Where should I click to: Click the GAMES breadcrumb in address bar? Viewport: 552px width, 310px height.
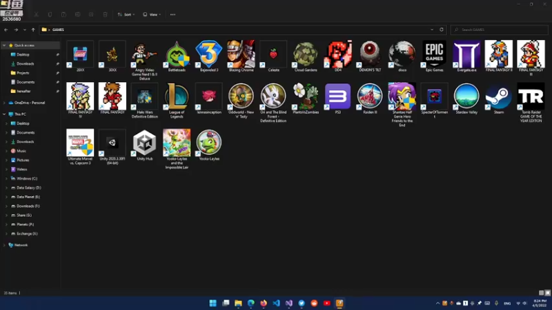click(x=58, y=30)
